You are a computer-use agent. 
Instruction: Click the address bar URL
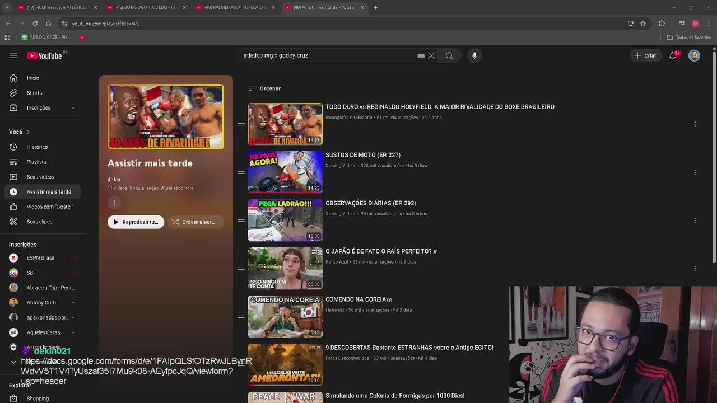click(x=105, y=24)
